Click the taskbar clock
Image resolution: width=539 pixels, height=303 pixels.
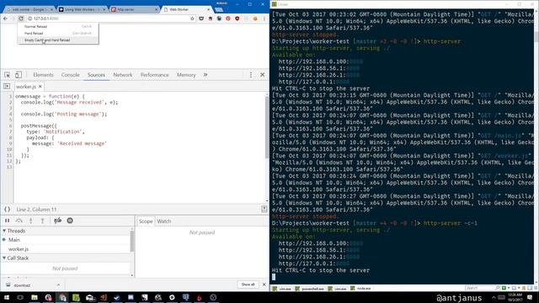coord(515,297)
